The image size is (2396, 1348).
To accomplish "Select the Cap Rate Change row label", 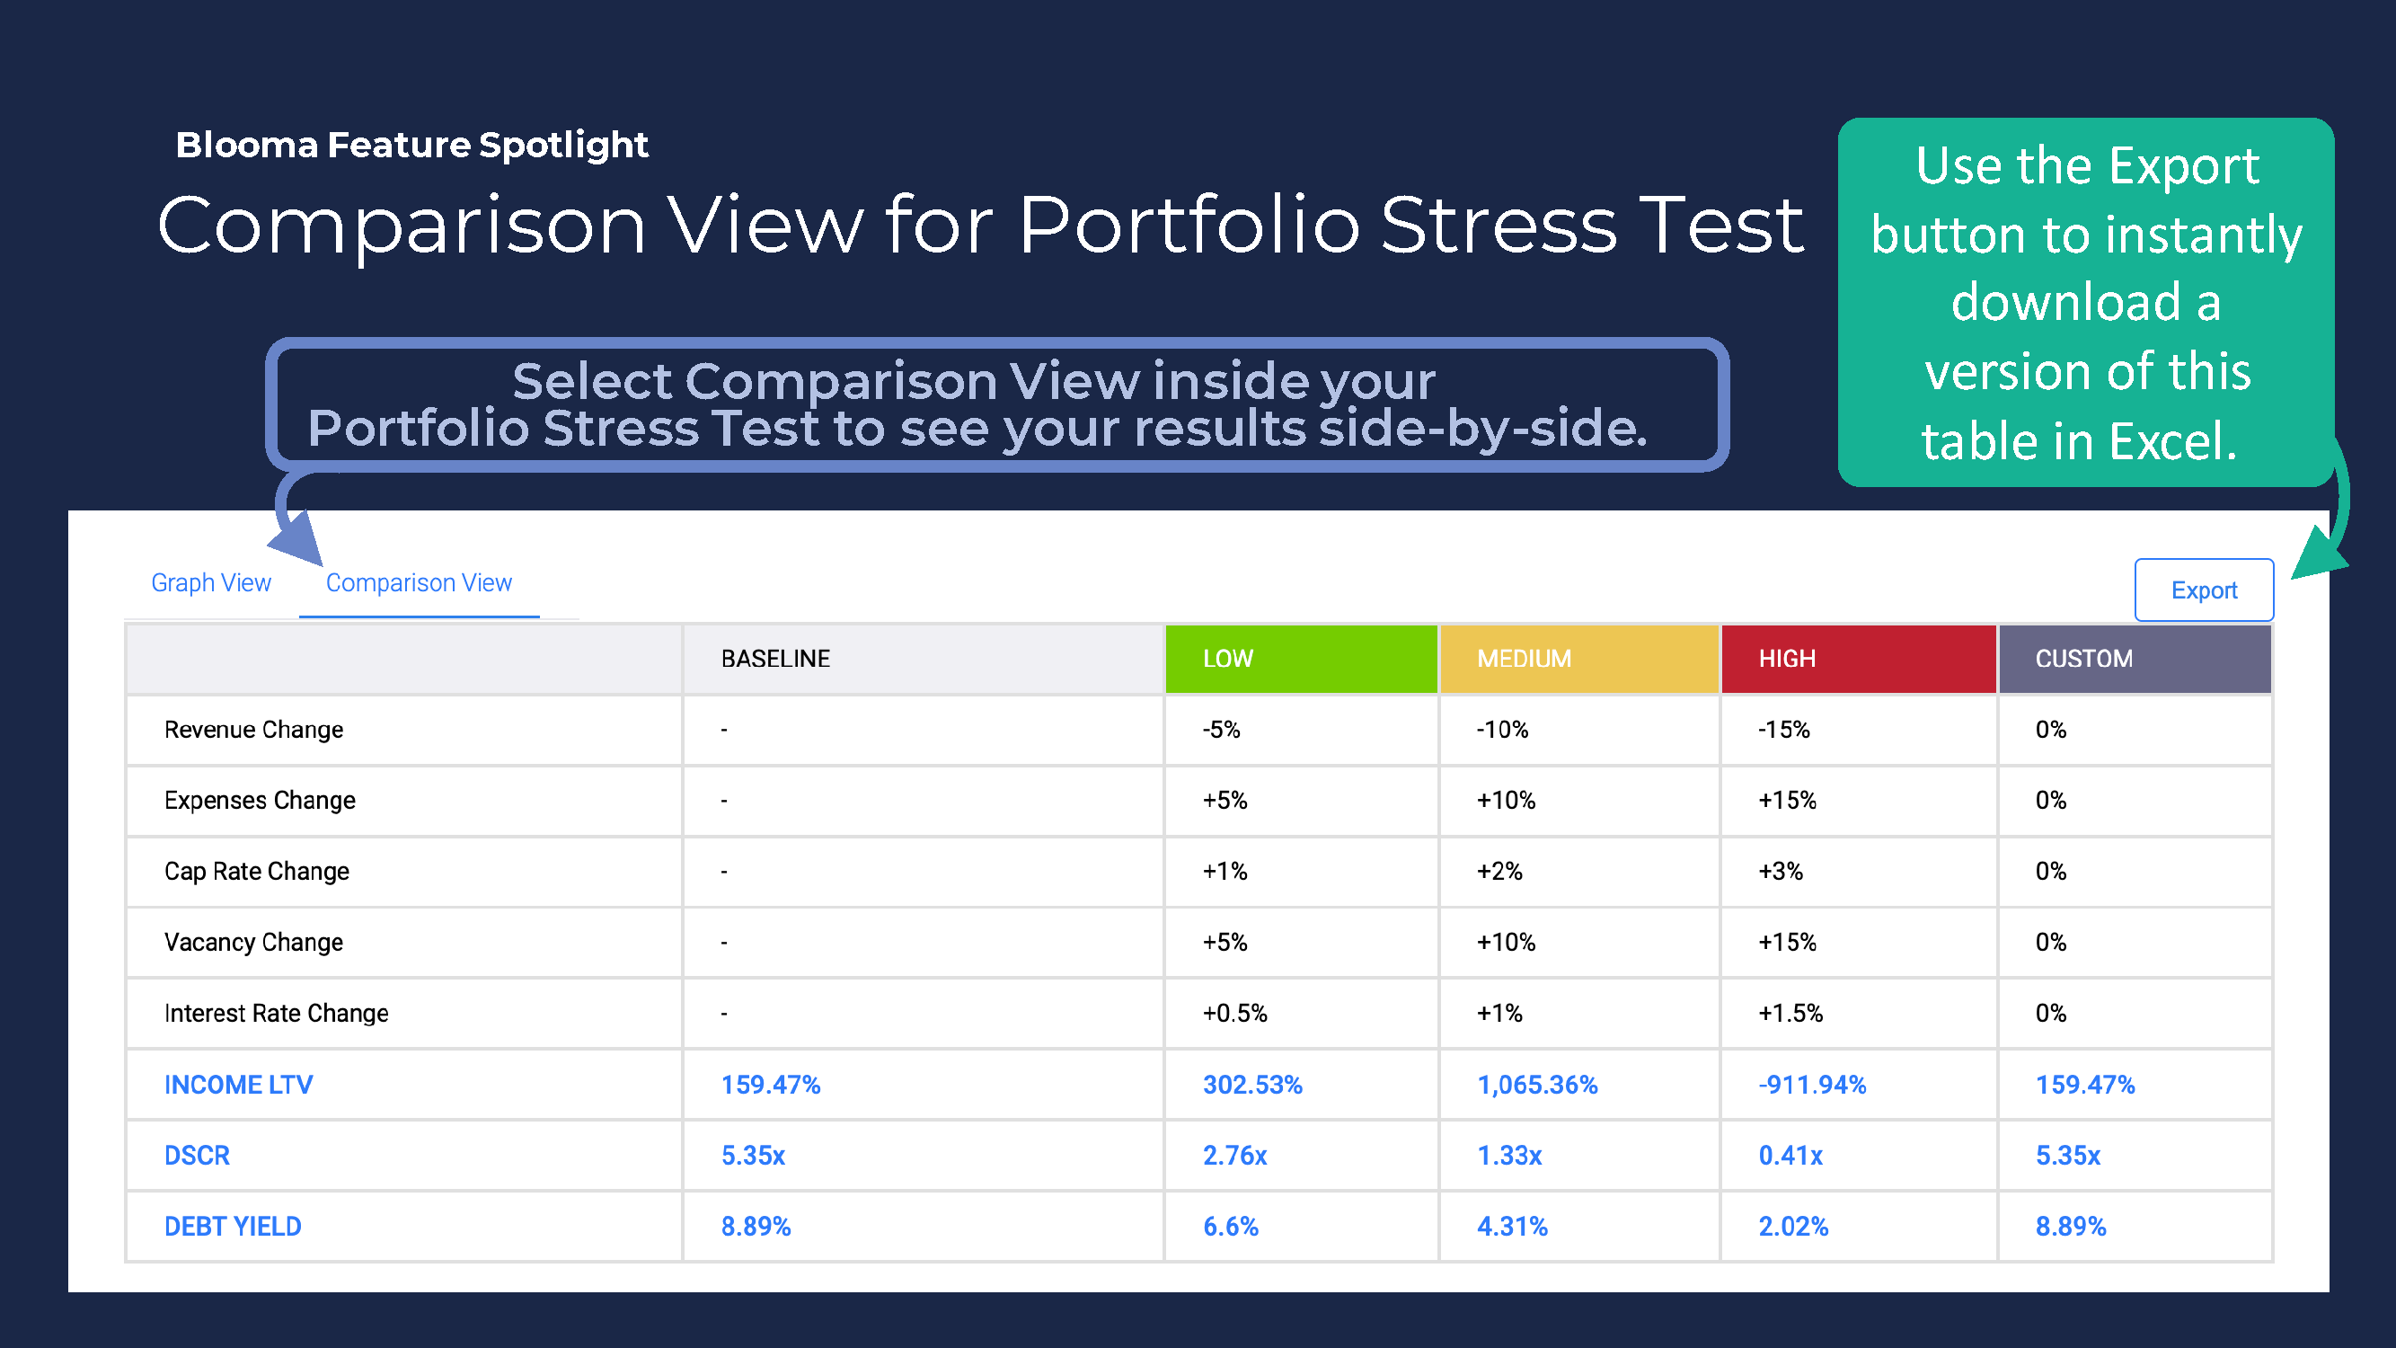I will tap(256, 872).
